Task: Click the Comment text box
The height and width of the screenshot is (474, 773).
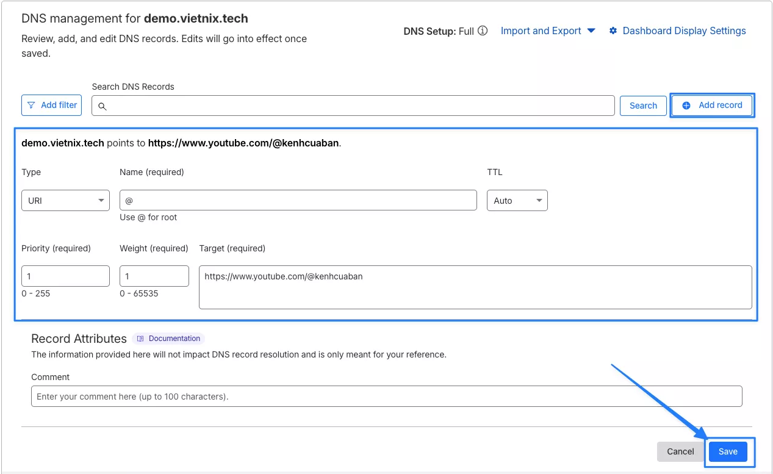Action: coord(386,397)
